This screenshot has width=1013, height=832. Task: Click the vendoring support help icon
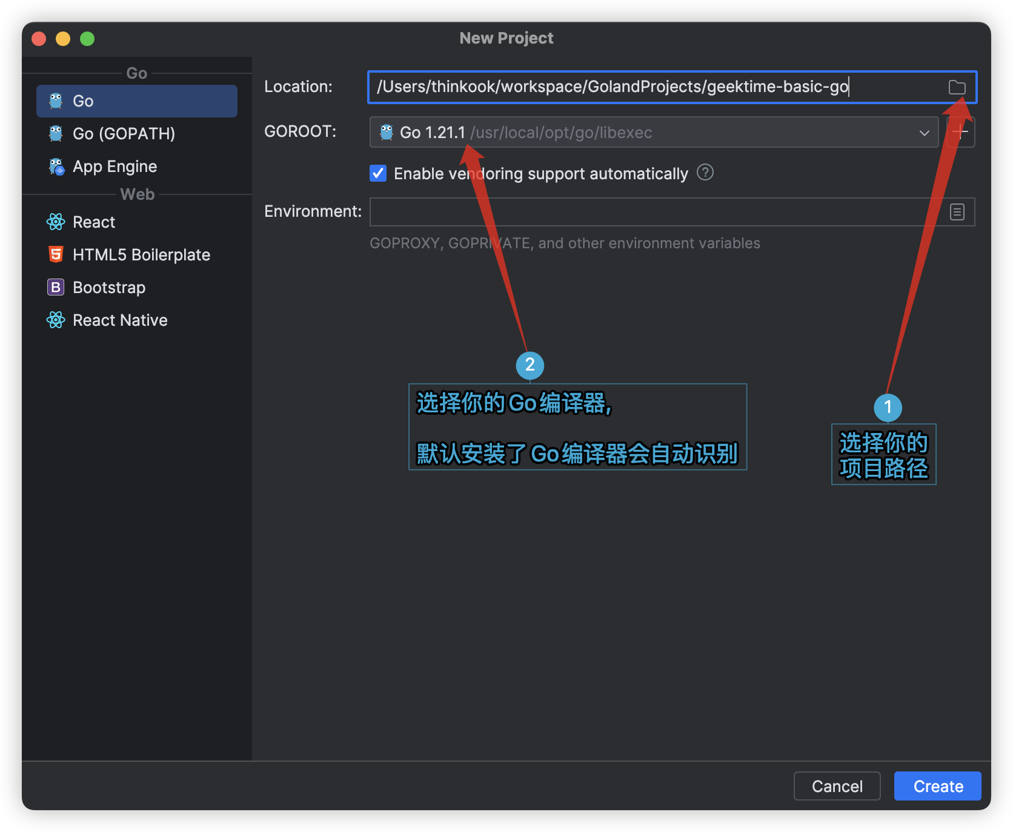(x=705, y=173)
